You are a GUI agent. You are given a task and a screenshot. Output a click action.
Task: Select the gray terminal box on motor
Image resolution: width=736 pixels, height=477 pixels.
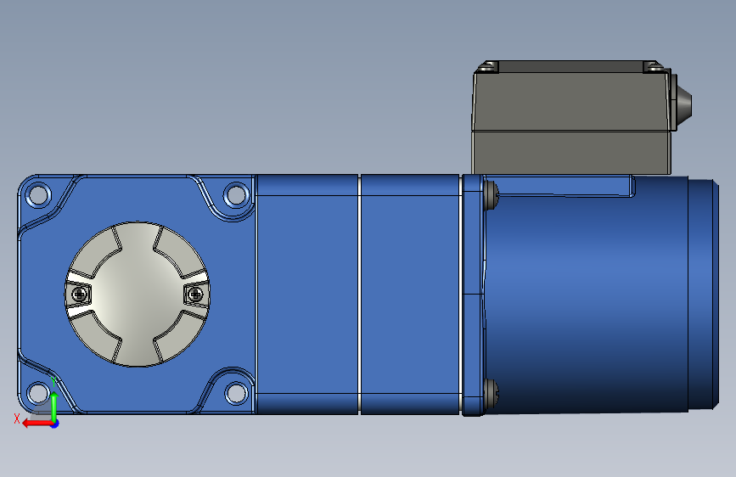(x=571, y=117)
